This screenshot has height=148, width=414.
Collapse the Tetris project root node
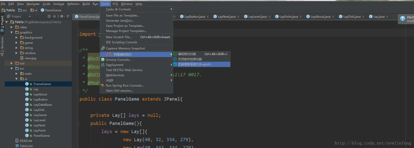click(x=7, y=22)
